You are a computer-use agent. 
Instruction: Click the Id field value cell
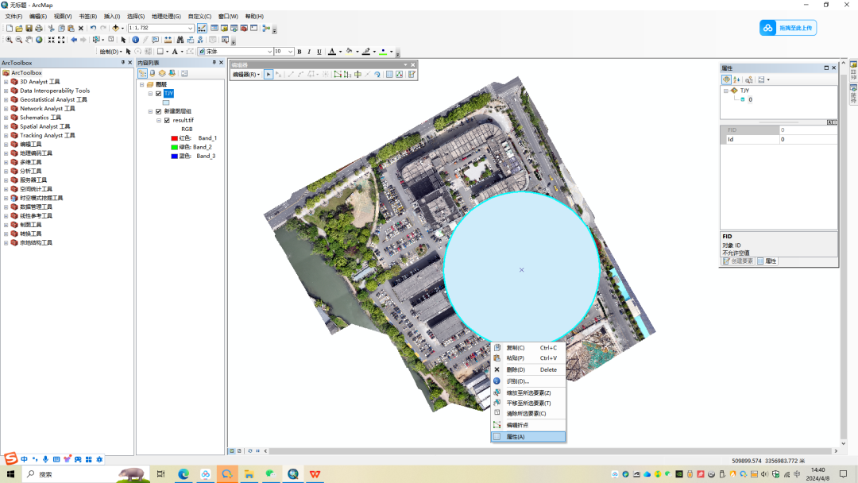pyautogui.click(x=808, y=140)
